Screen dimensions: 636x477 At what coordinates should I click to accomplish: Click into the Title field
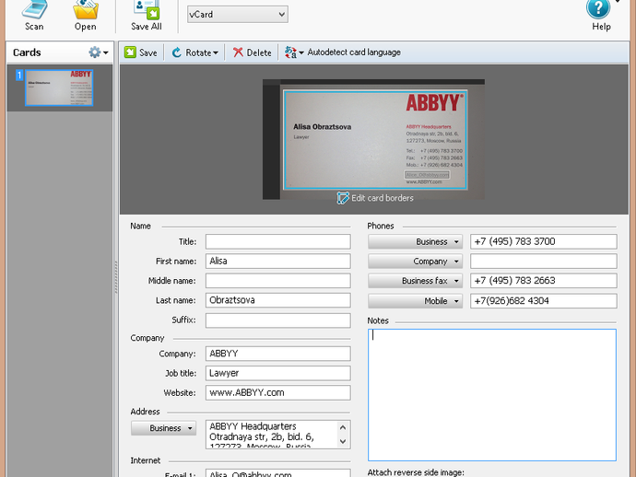pos(277,241)
